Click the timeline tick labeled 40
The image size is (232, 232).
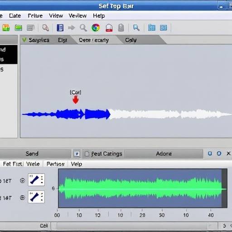point(211,215)
